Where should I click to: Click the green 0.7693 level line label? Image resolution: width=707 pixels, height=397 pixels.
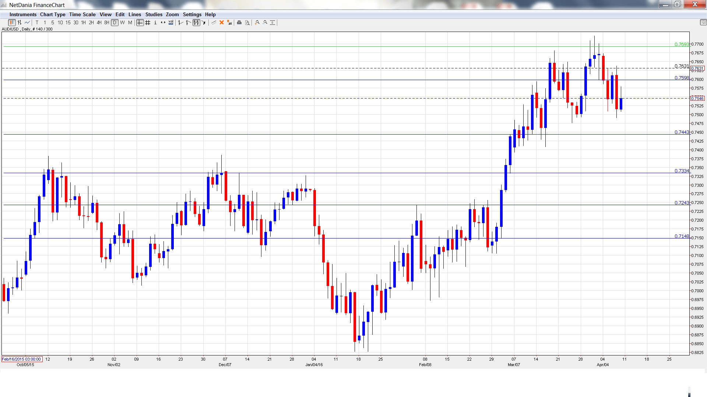pyautogui.click(x=681, y=44)
